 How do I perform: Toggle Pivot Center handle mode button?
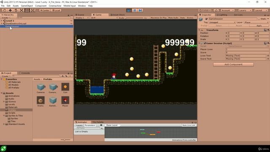[x=45, y=11]
